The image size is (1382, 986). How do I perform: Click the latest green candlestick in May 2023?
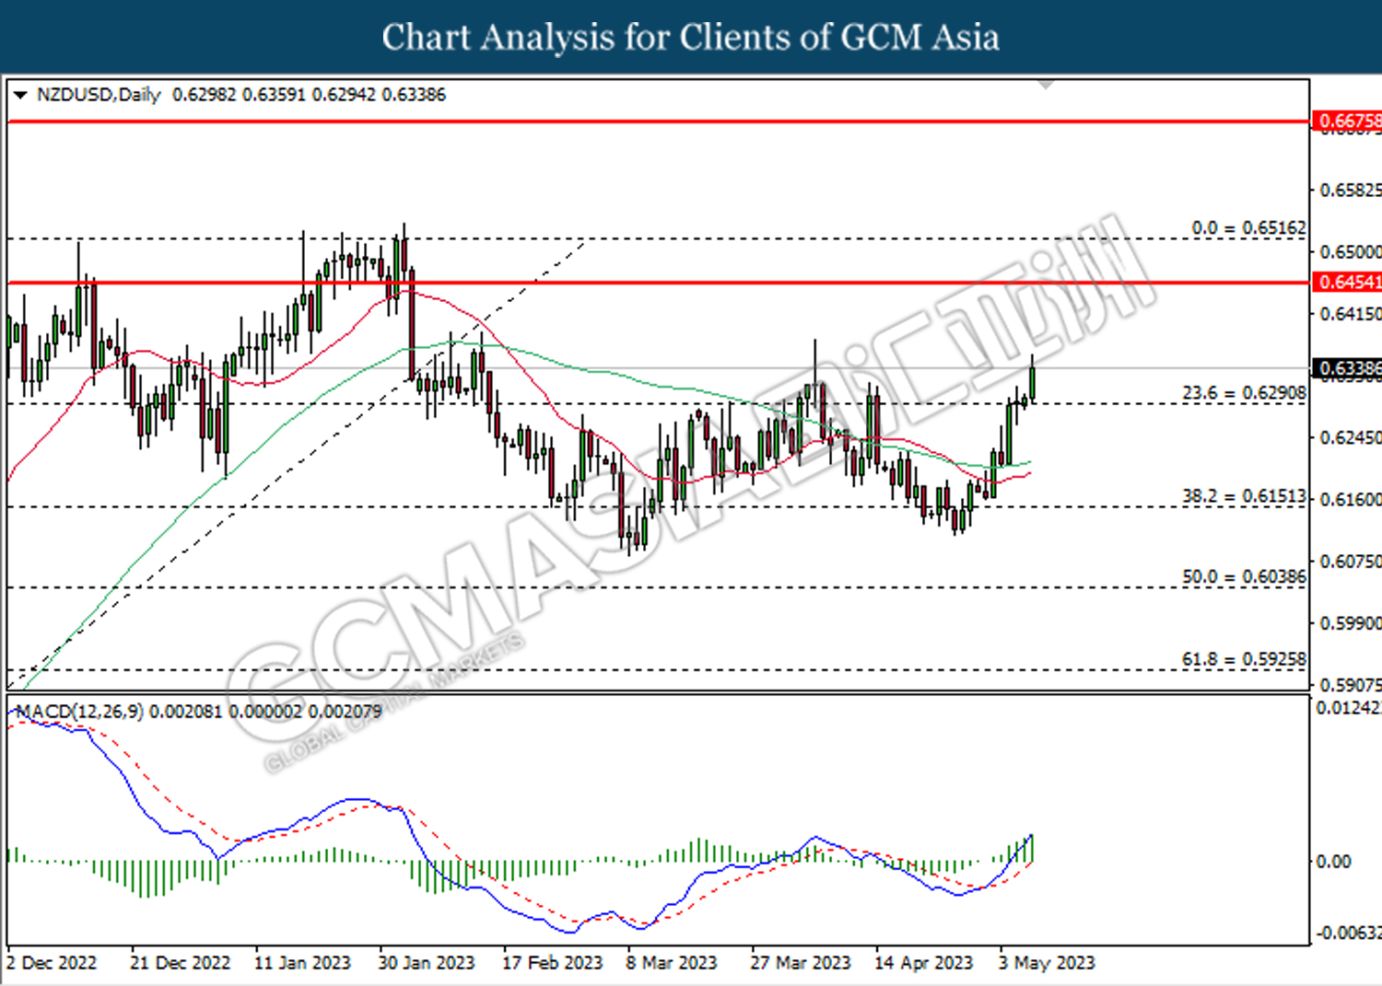click(x=1033, y=382)
